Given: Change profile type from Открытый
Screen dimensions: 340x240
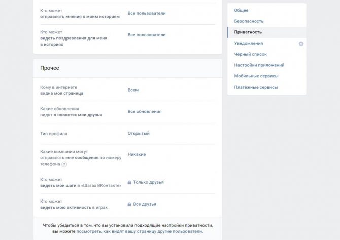Looking at the screenshot, I should point(139,133).
